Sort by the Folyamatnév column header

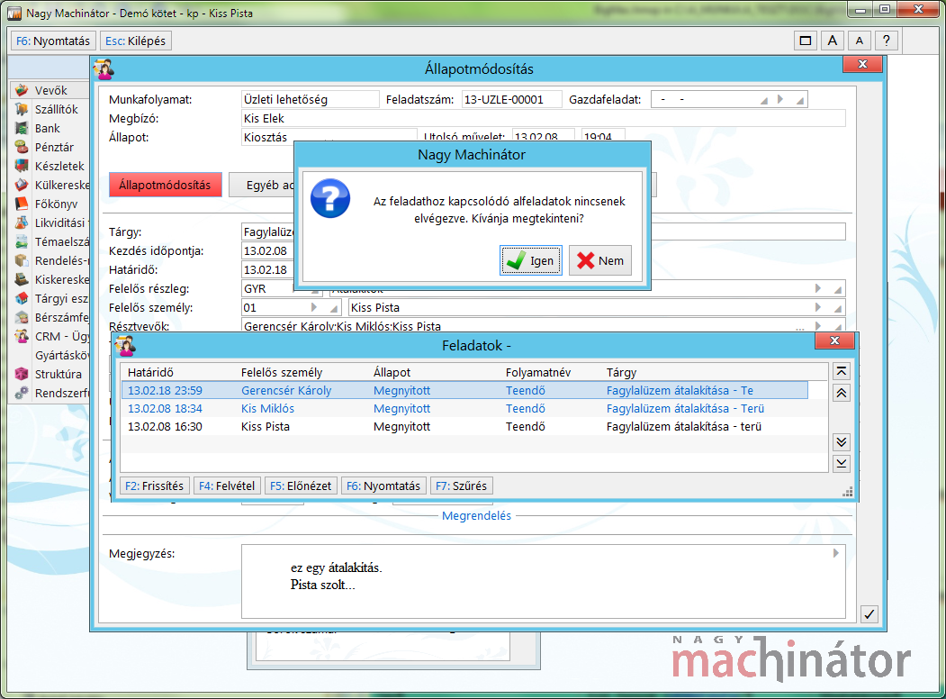(x=538, y=372)
